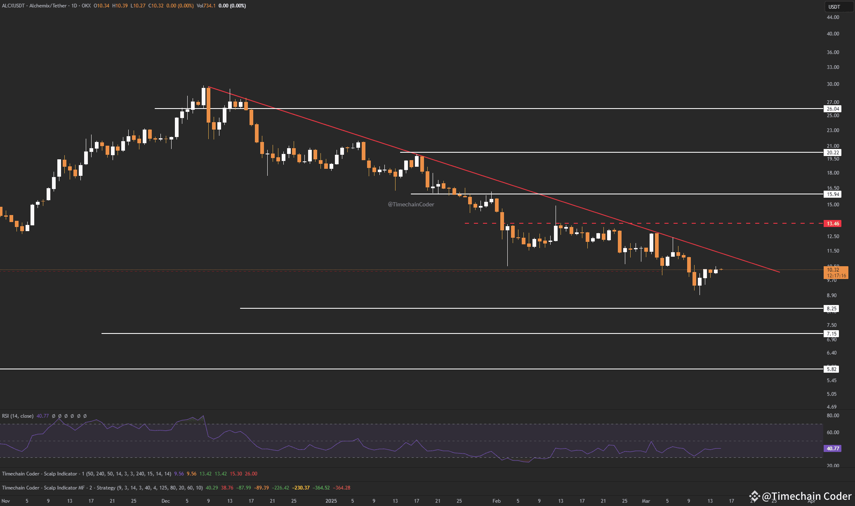Click the 30.00 price axis tick
This screenshot has width=855, height=506.
pos(833,84)
